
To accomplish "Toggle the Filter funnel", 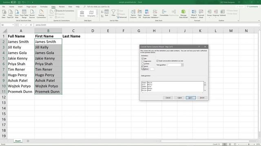I will (113, 13).
